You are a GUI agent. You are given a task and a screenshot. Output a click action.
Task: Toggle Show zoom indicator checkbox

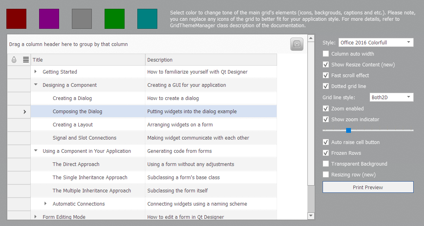pyautogui.click(x=326, y=119)
